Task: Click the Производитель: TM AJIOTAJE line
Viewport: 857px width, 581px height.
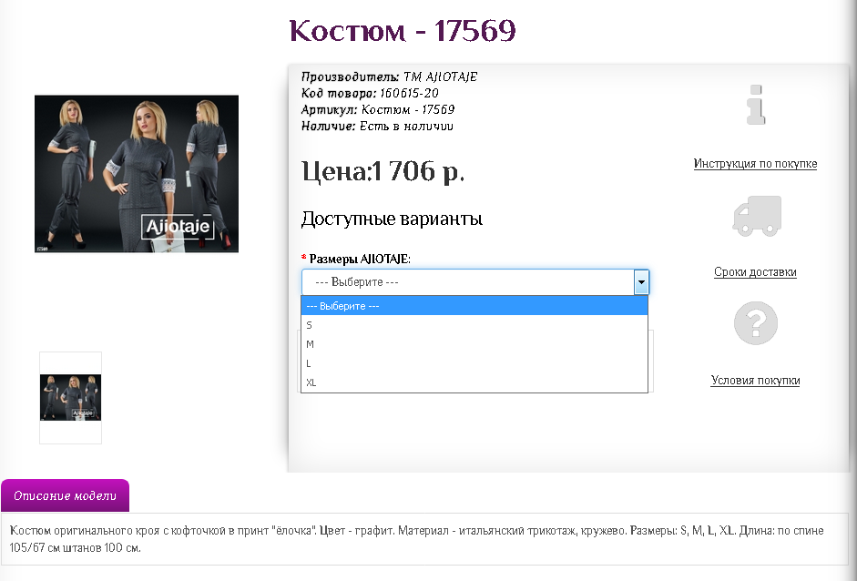Action: click(x=389, y=77)
